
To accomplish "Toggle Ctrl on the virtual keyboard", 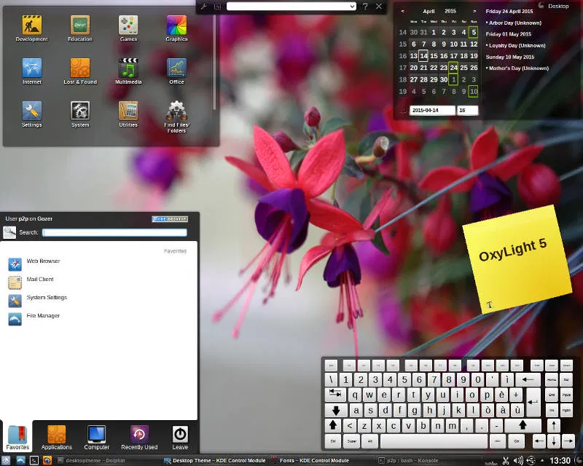I will [x=334, y=442].
